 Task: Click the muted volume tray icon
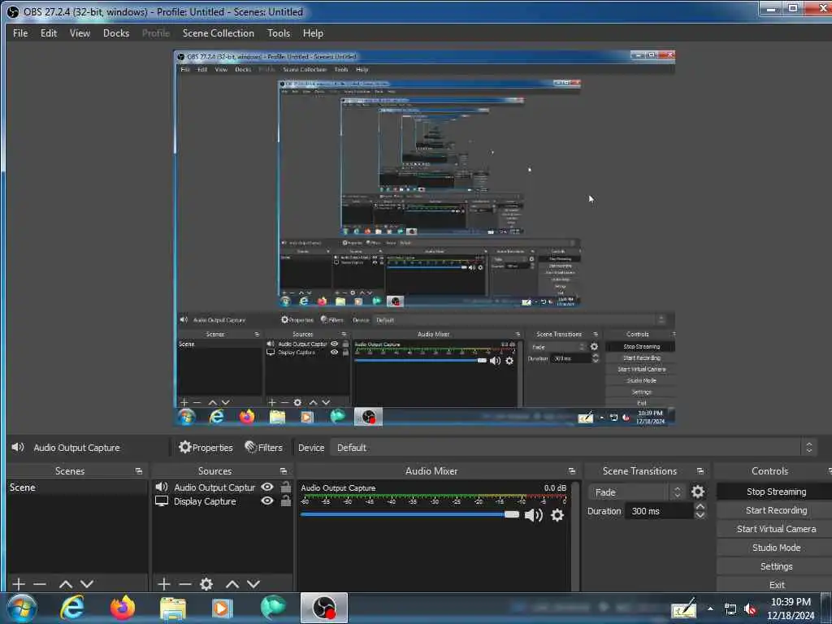click(750, 609)
